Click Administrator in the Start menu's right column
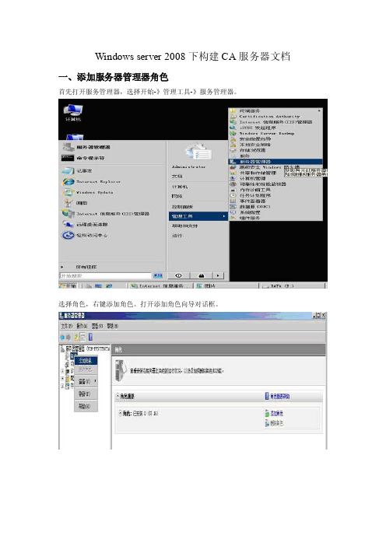The width and height of the screenshot is (386, 546). tap(188, 166)
